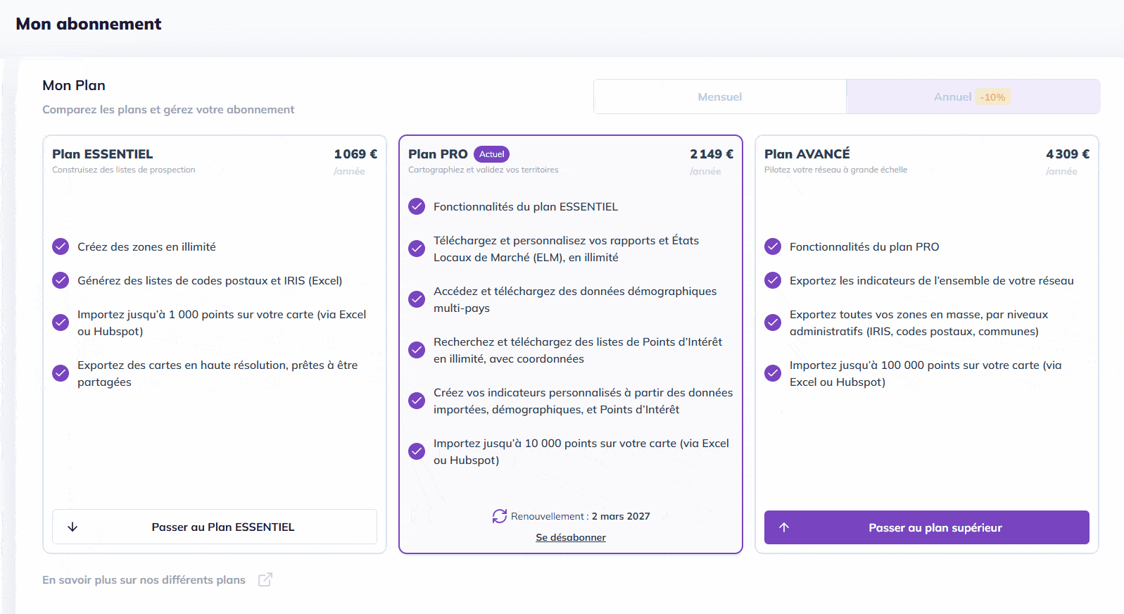The image size is (1124, 614).
Task: Click the down arrow icon on ESSENTIEL button
Action: [72, 527]
